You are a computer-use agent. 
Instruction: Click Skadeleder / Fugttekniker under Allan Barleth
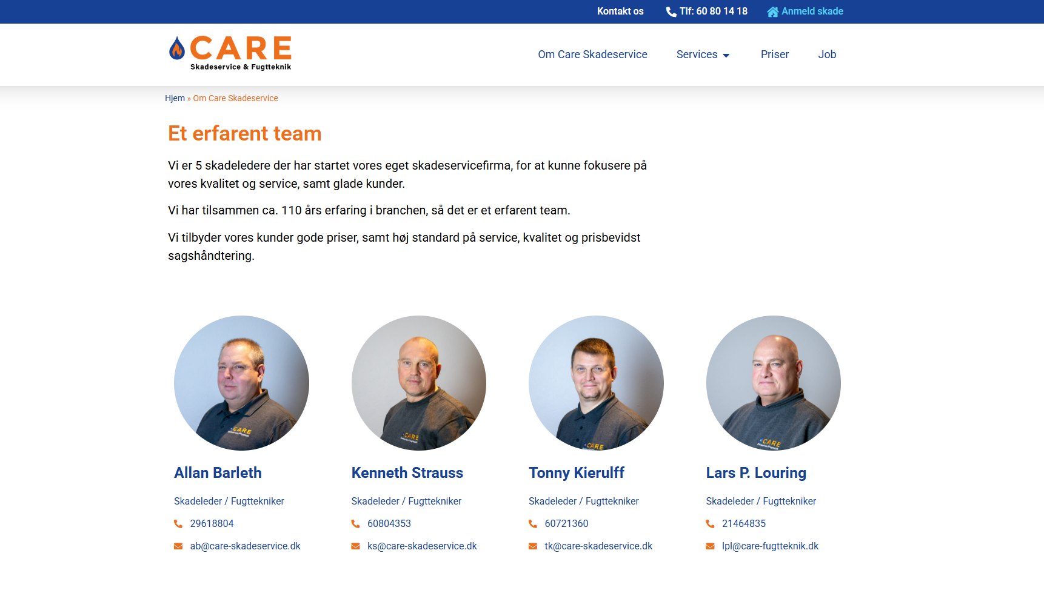click(229, 502)
